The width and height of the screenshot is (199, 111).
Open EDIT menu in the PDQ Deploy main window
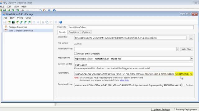pyautogui.click(x=9, y=6)
